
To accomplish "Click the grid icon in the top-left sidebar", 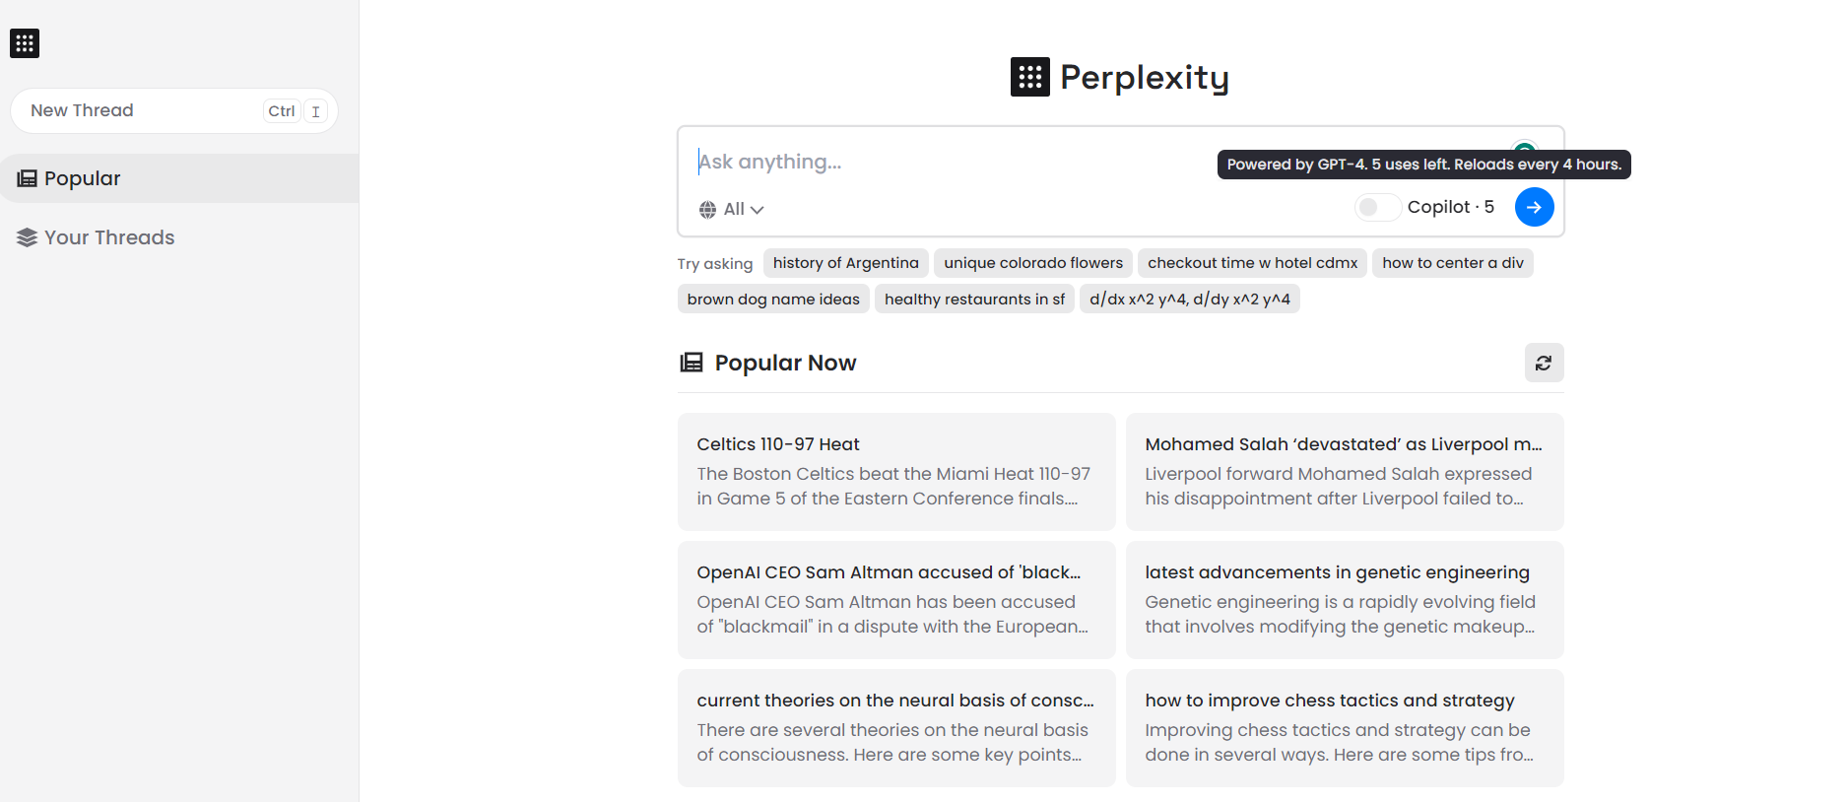I will (x=24, y=43).
